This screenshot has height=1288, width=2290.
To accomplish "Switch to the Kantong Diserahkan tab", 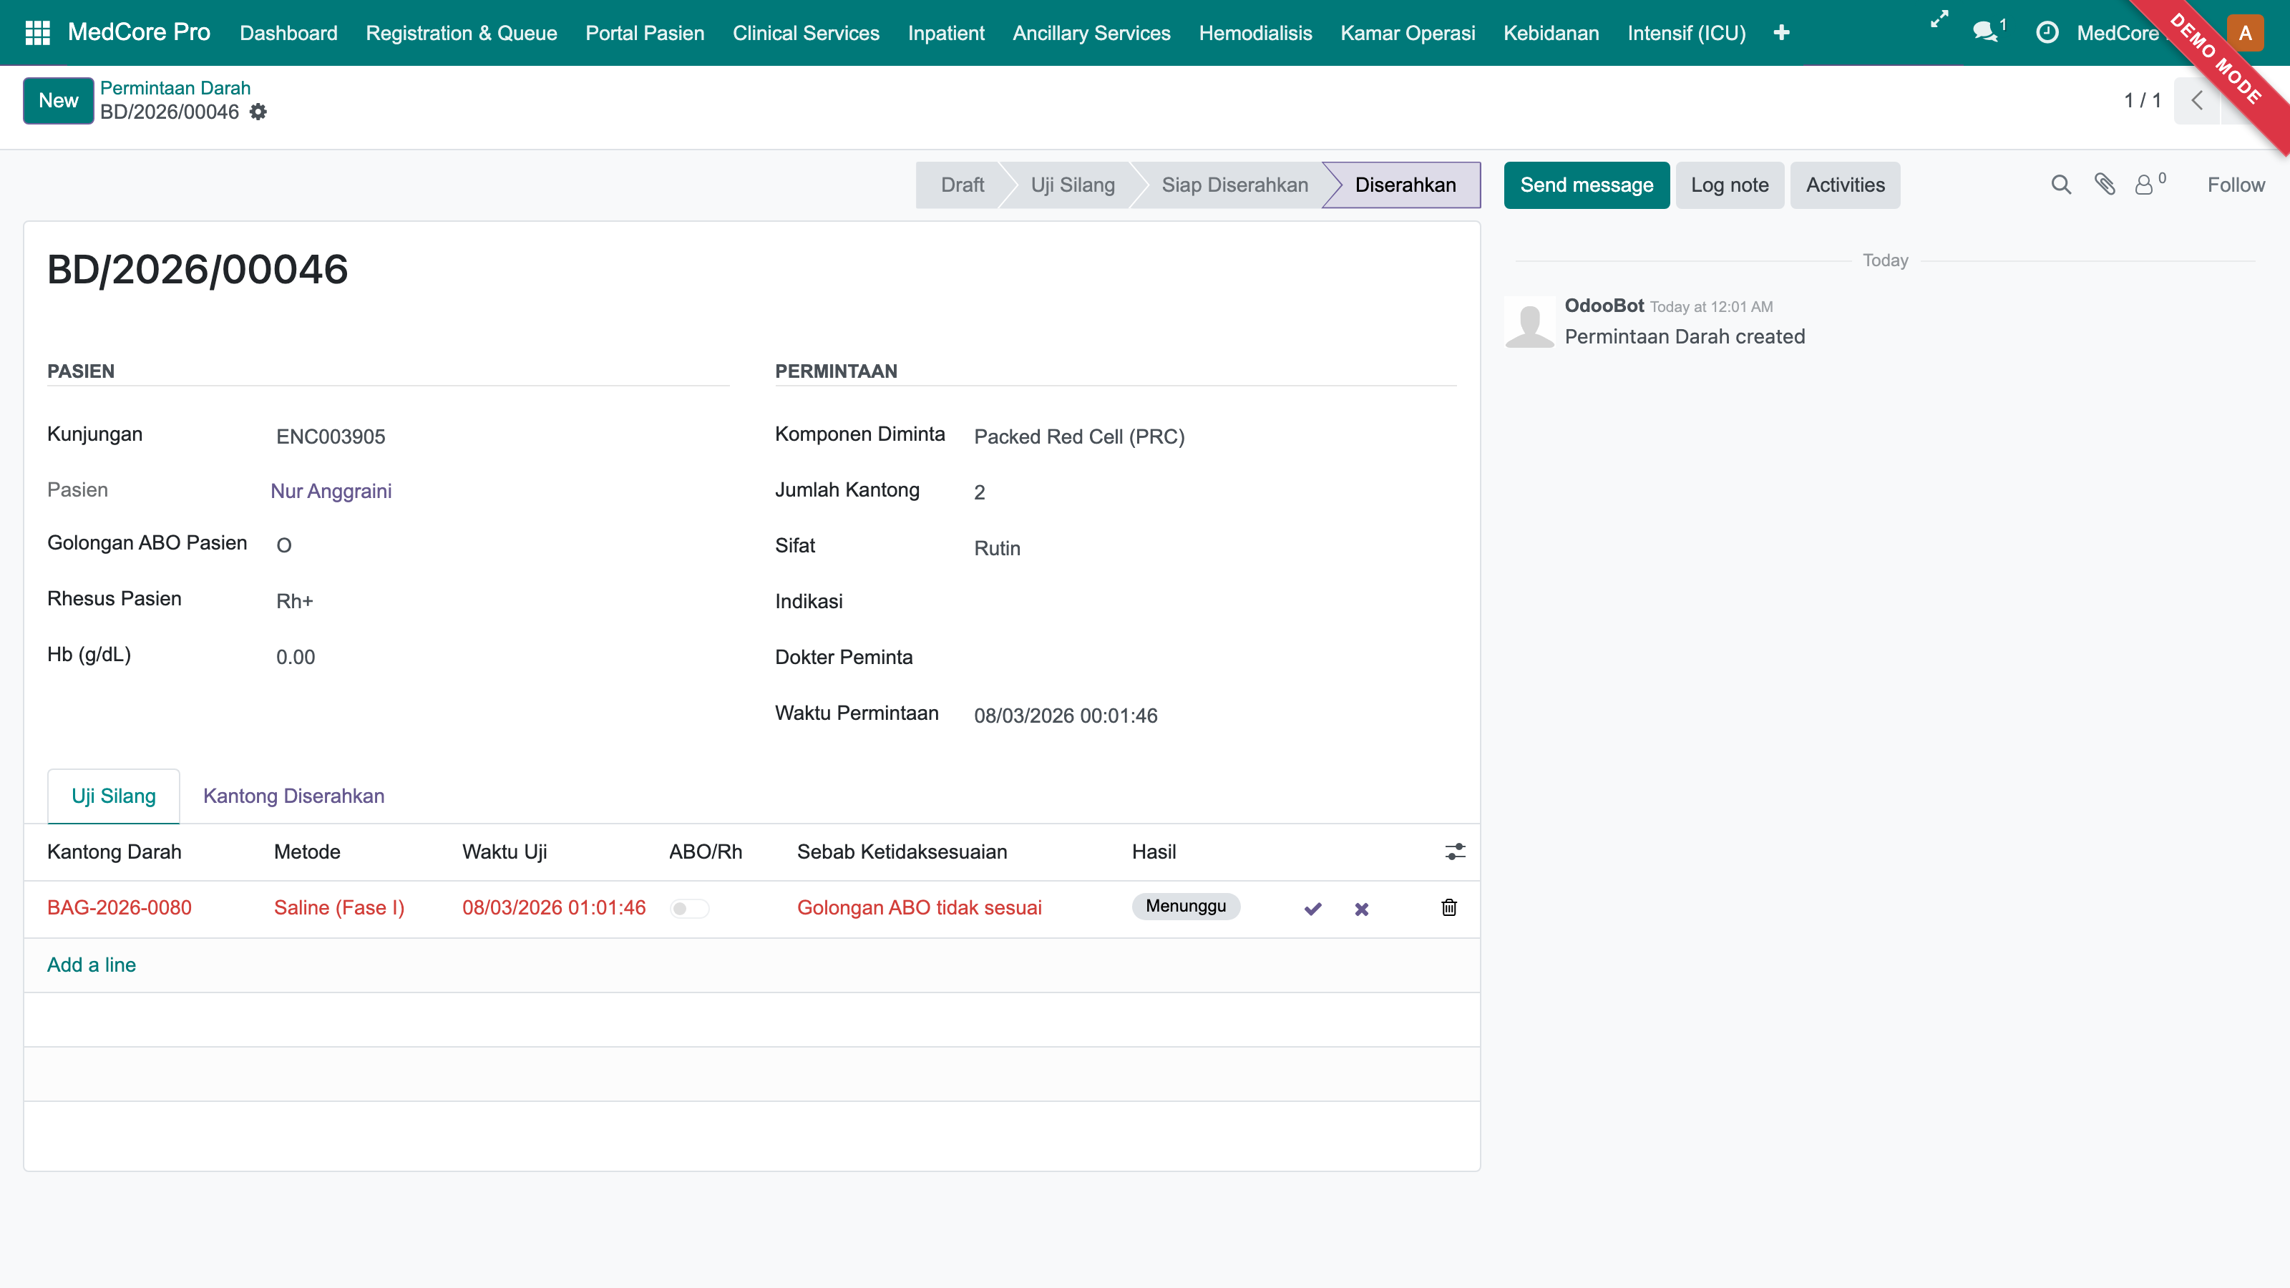I will click(x=293, y=796).
